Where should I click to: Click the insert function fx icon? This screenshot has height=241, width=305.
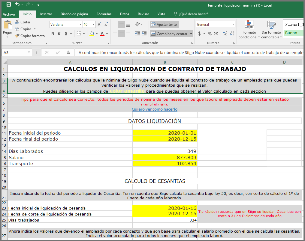click(x=68, y=52)
